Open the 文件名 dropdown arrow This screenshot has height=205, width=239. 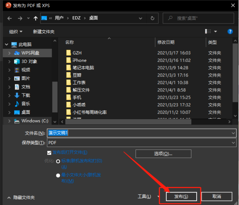tap(233, 133)
